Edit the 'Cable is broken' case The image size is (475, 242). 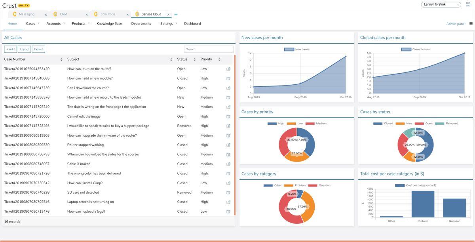228,164
